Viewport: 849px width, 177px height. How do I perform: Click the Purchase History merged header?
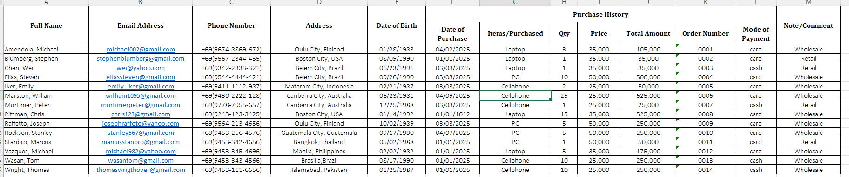[x=601, y=14]
